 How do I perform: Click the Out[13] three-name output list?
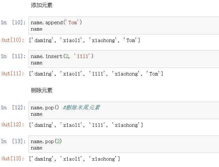pyautogui.click(x=74, y=159)
